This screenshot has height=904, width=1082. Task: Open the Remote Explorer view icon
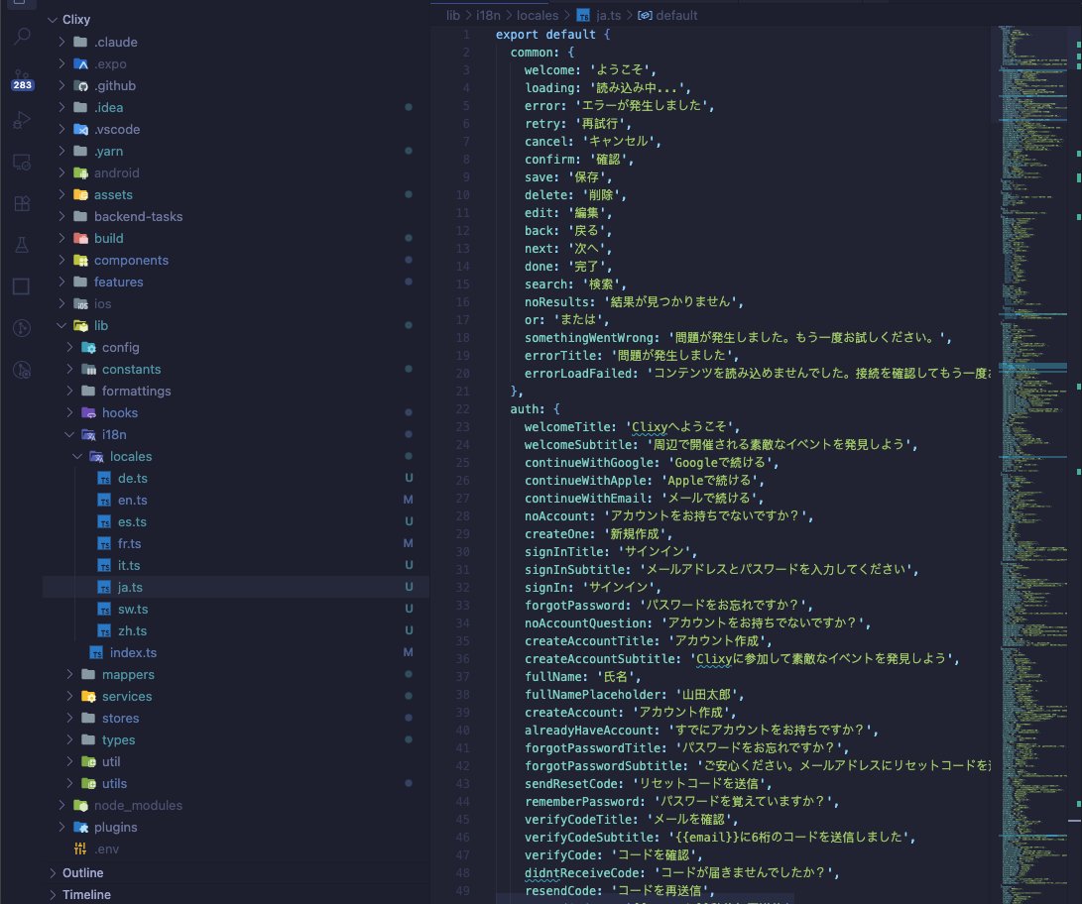pos(22,162)
